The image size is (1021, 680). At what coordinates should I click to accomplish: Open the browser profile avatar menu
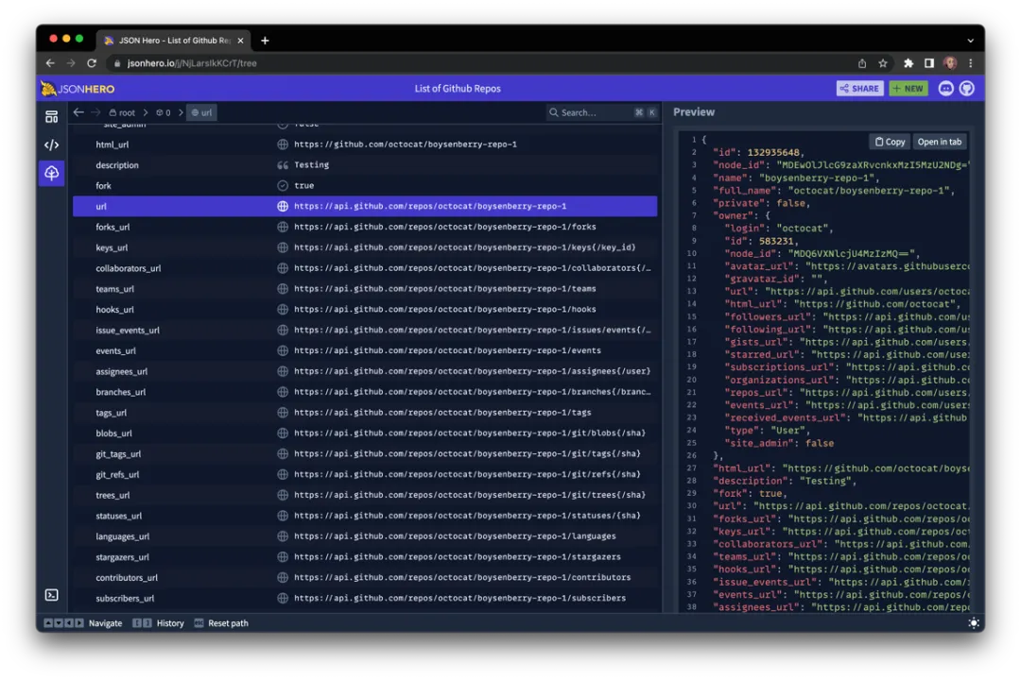point(949,62)
